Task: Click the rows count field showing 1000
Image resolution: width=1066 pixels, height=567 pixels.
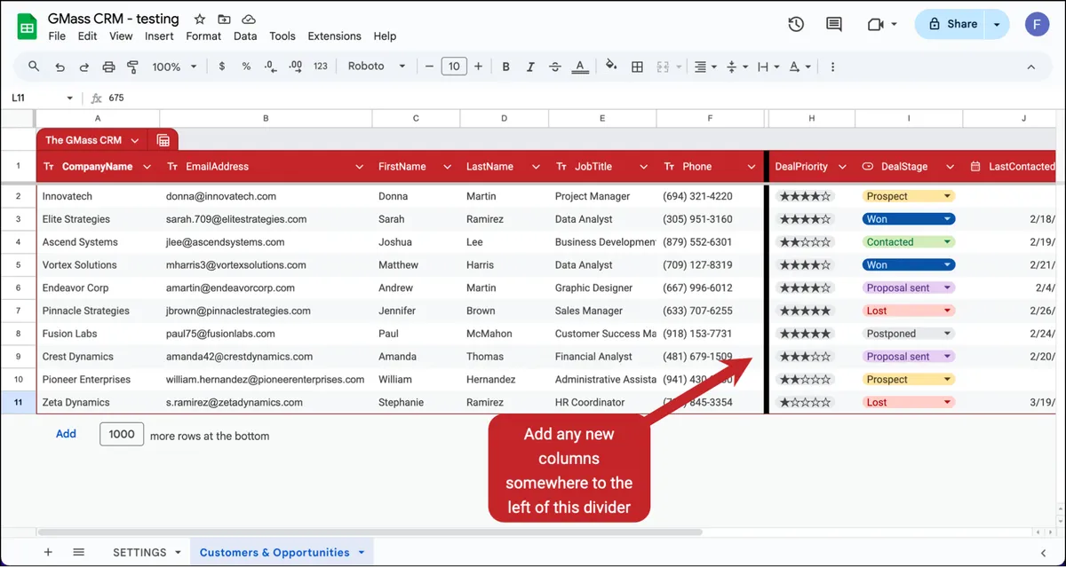Action: tap(122, 434)
